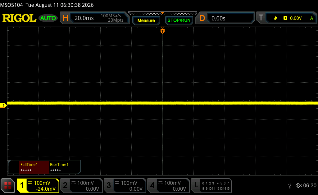Click channel 4 coupling icon

[161, 183]
